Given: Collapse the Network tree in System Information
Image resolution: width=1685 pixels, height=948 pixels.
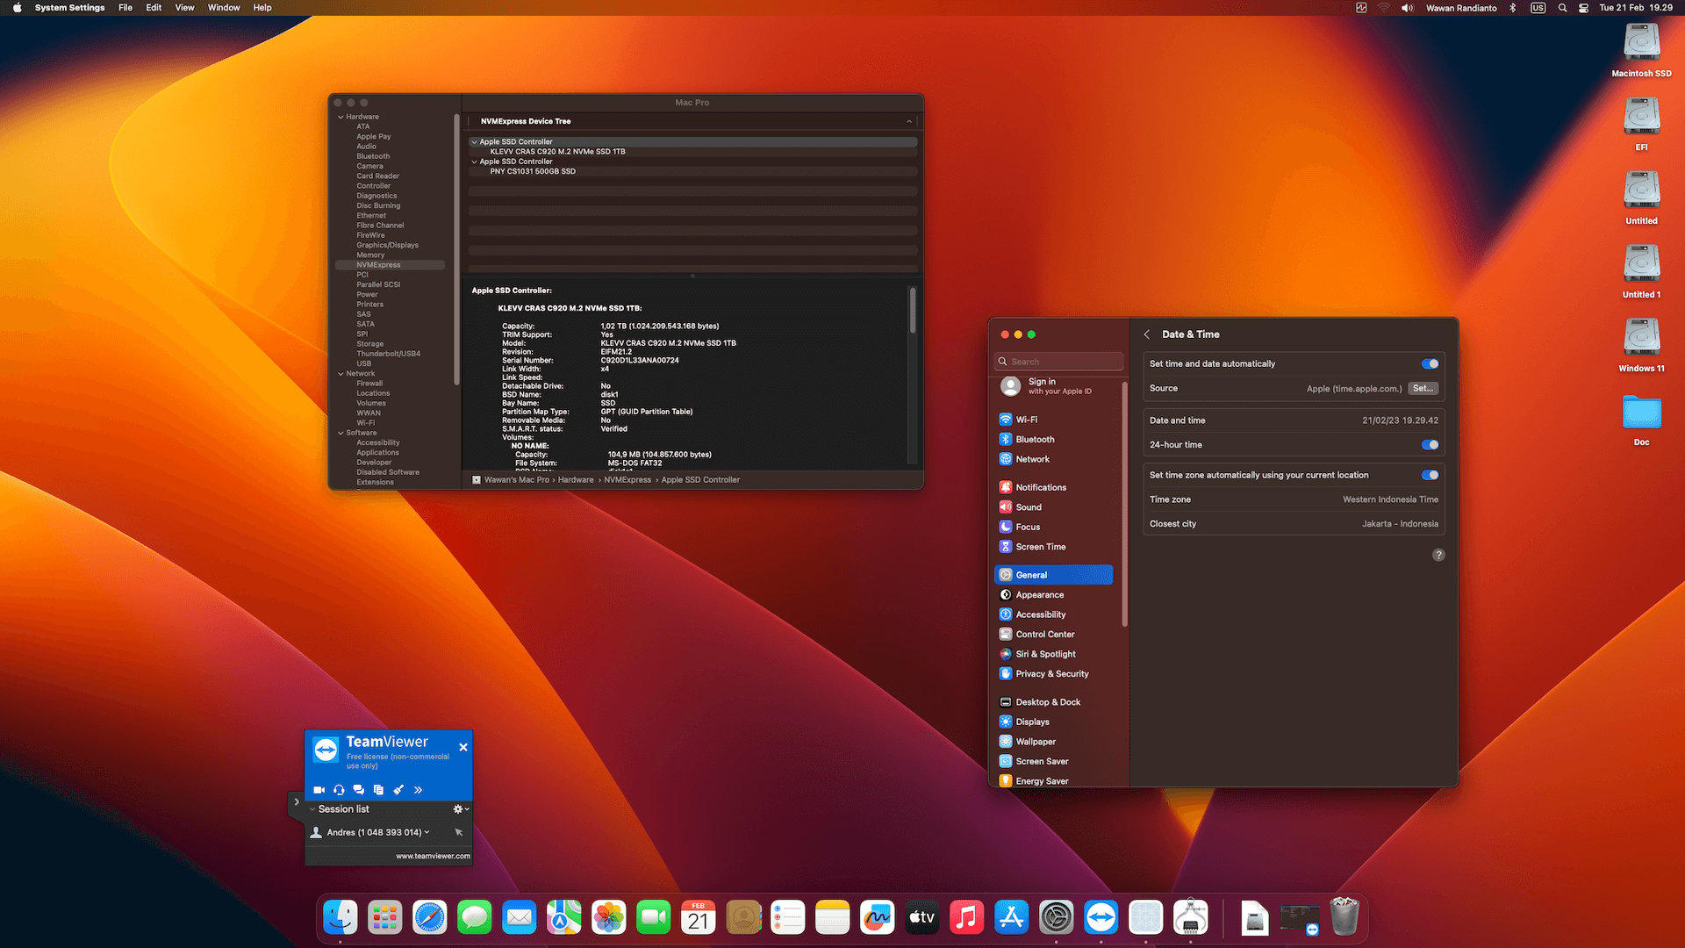Looking at the screenshot, I should [341, 374].
